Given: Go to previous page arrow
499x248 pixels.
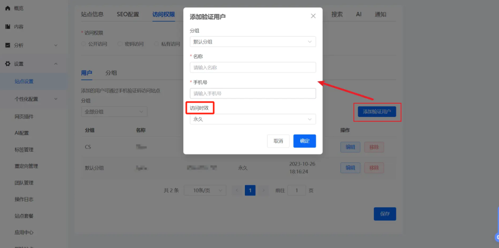Looking at the screenshot, I should click(237, 190).
